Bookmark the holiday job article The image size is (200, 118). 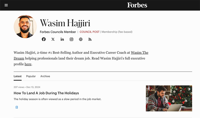click(x=17, y=107)
